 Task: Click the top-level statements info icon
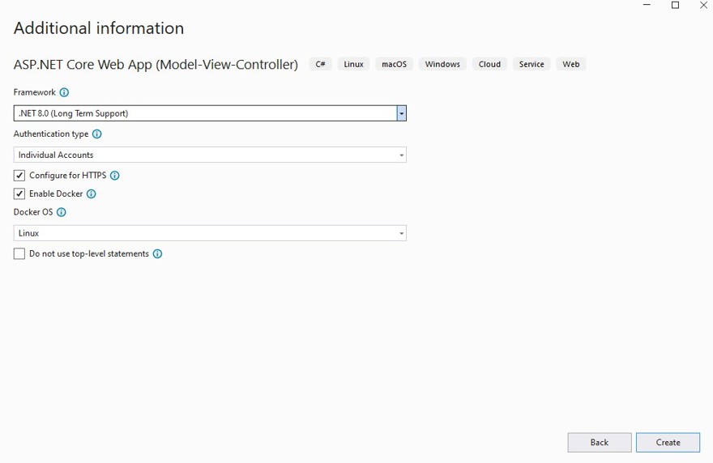click(157, 254)
